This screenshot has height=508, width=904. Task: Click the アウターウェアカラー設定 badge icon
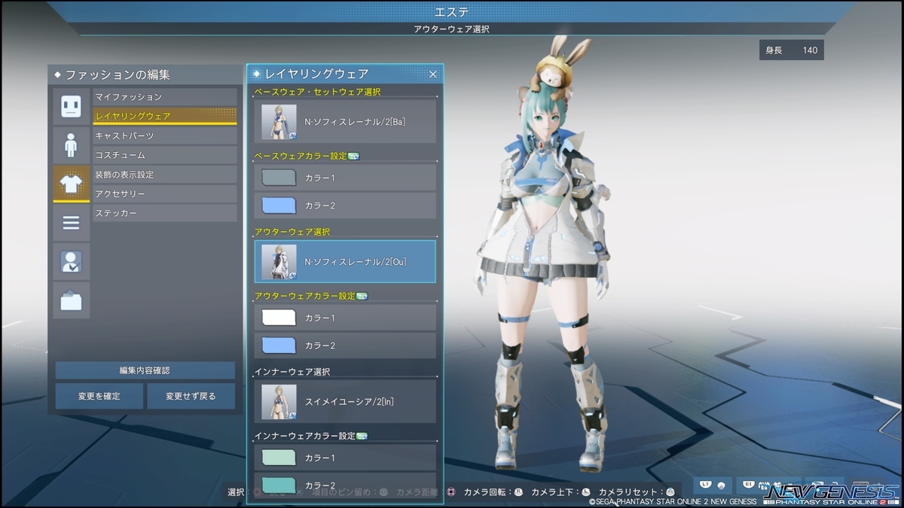pyautogui.click(x=362, y=297)
